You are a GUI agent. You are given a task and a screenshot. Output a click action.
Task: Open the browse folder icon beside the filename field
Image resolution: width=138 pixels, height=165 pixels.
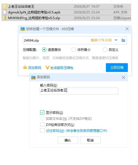pos(123,40)
